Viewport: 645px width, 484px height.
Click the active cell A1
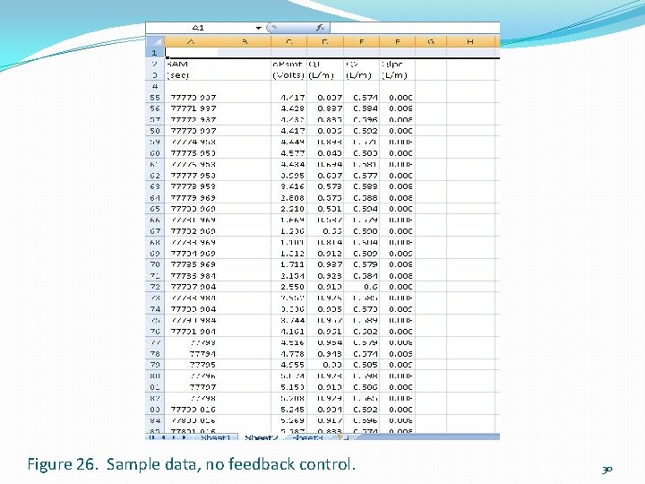(x=192, y=53)
